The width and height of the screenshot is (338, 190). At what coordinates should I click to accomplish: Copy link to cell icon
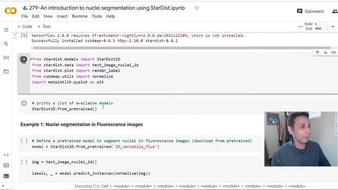click(x=333, y=52)
